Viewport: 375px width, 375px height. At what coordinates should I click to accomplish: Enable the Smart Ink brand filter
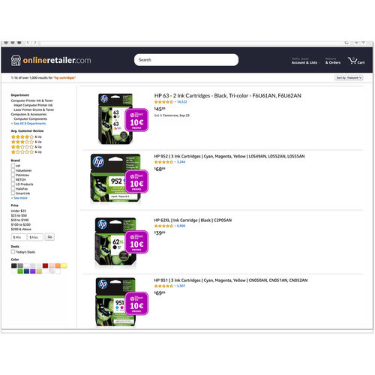click(x=13, y=193)
